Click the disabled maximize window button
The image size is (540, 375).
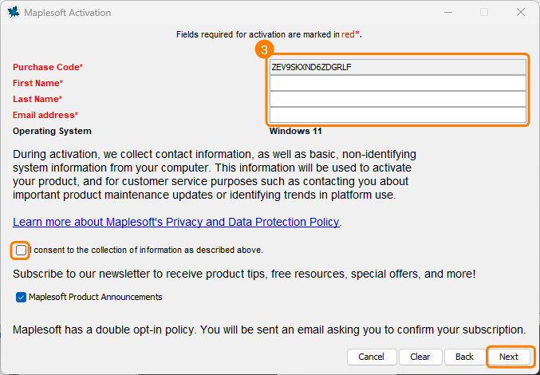click(484, 13)
